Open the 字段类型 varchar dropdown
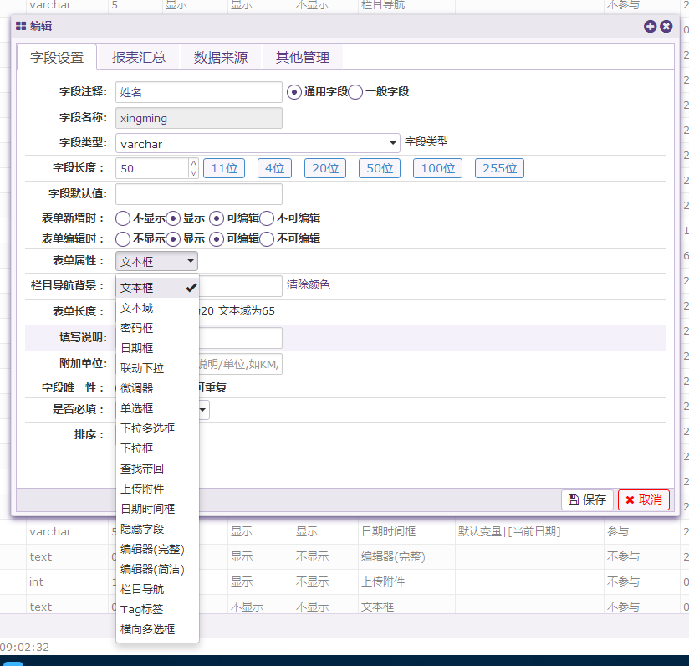689x666 pixels. (258, 143)
